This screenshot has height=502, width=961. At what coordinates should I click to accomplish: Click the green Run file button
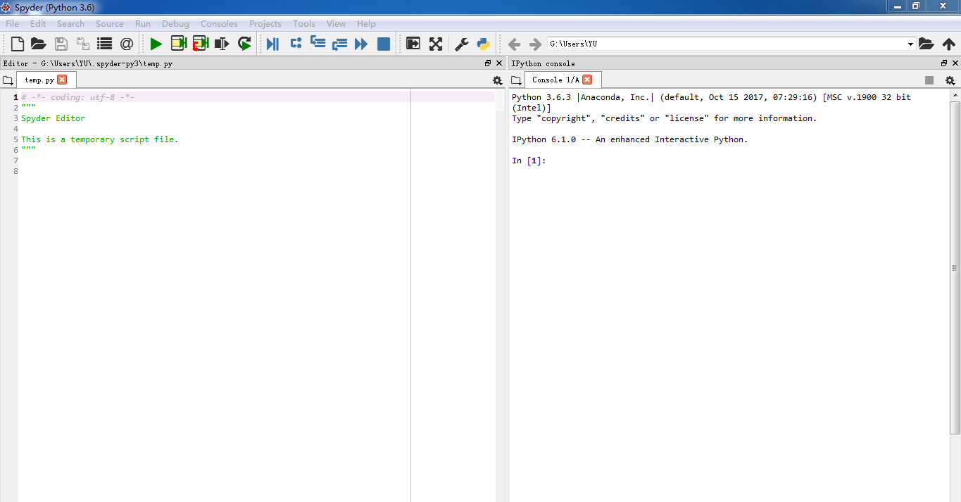[156, 44]
